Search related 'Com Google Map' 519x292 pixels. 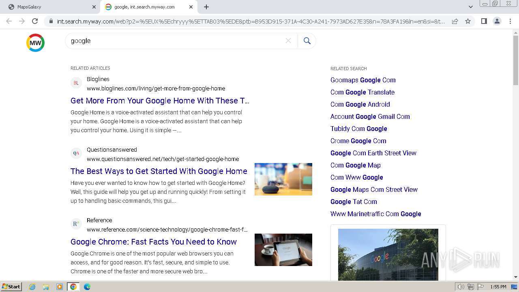coord(356,165)
